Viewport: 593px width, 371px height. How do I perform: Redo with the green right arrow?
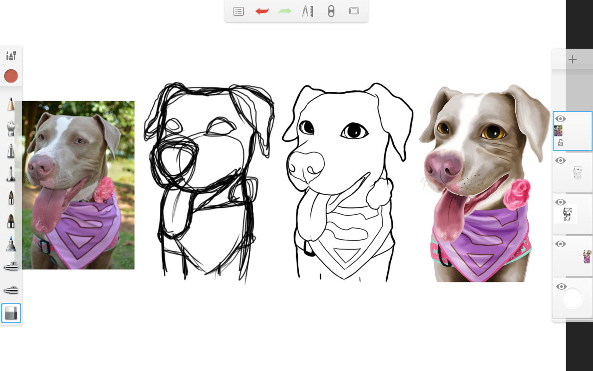pyautogui.click(x=285, y=11)
